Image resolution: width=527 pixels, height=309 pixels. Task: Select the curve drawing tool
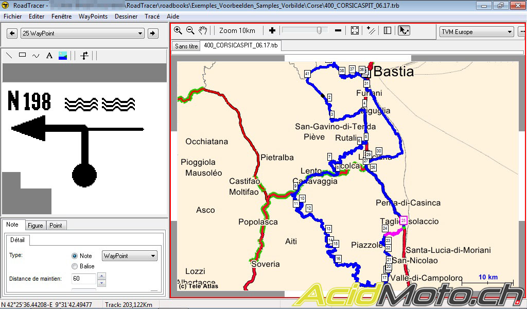(36, 56)
